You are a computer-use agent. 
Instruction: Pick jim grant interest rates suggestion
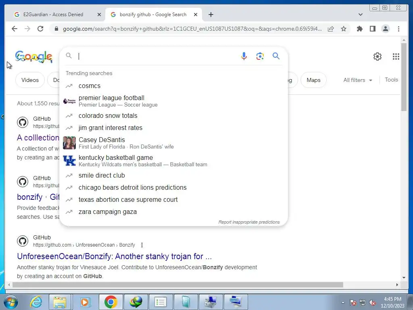pyautogui.click(x=174, y=128)
